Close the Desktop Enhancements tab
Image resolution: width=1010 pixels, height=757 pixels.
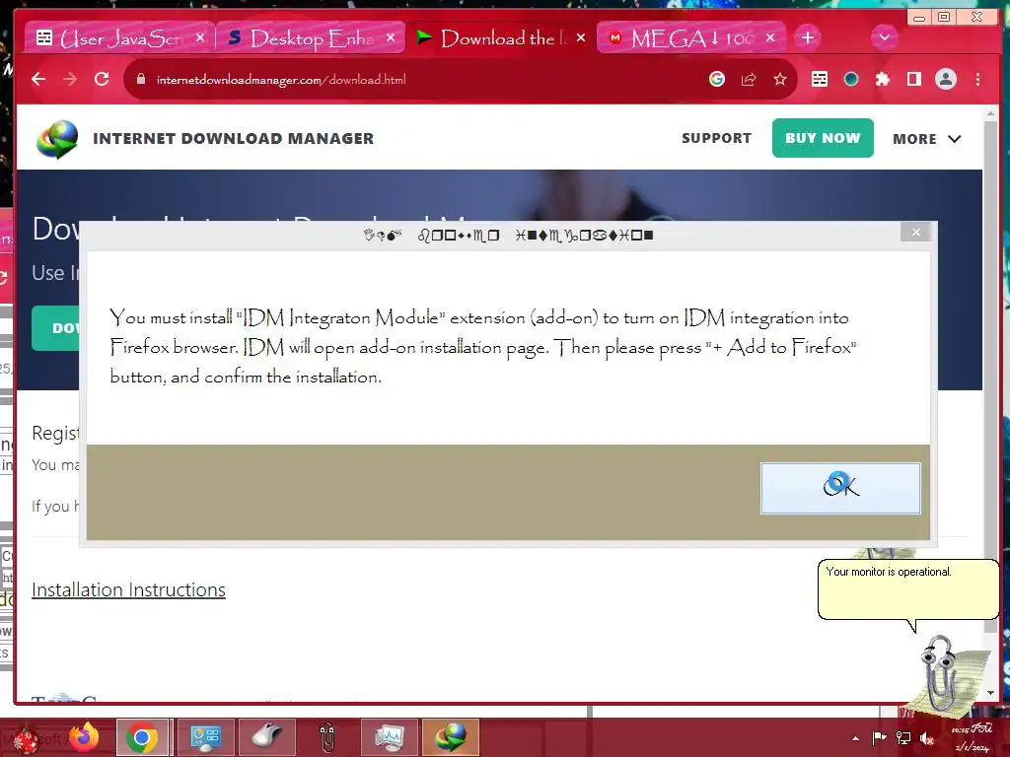tap(391, 38)
